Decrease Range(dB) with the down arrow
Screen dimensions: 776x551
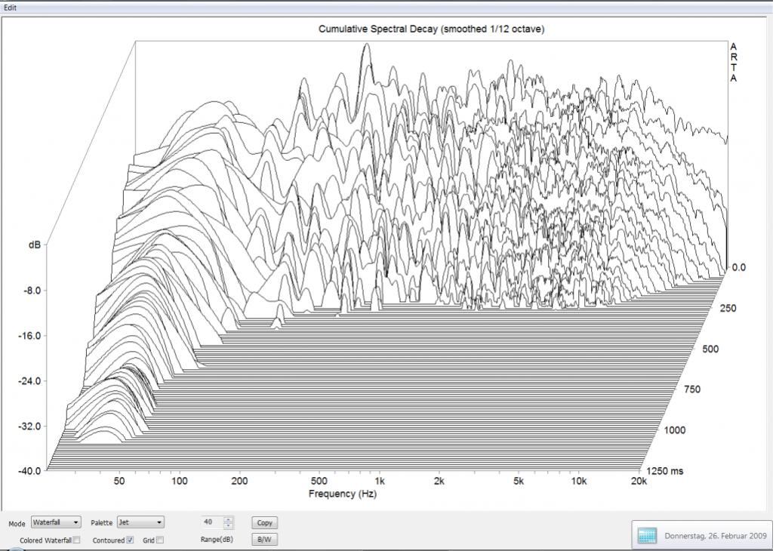point(228,525)
